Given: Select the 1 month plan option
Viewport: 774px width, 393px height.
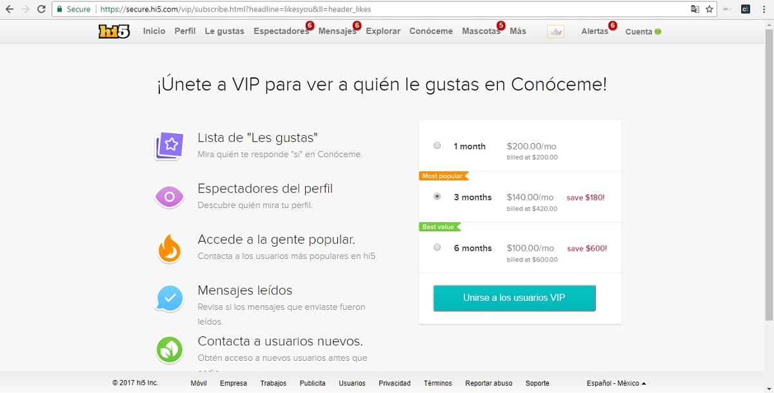Looking at the screenshot, I should click(437, 146).
